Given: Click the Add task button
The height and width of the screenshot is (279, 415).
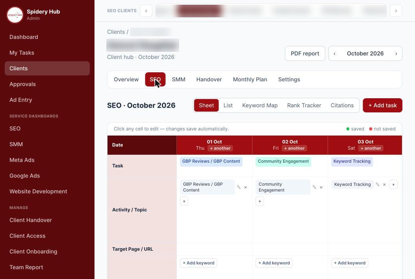Looking at the screenshot, I should tap(382, 105).
